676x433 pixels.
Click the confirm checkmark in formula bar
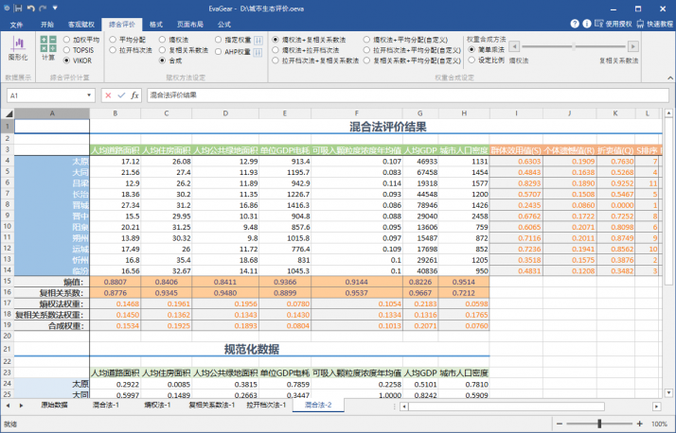click(121, 95)
